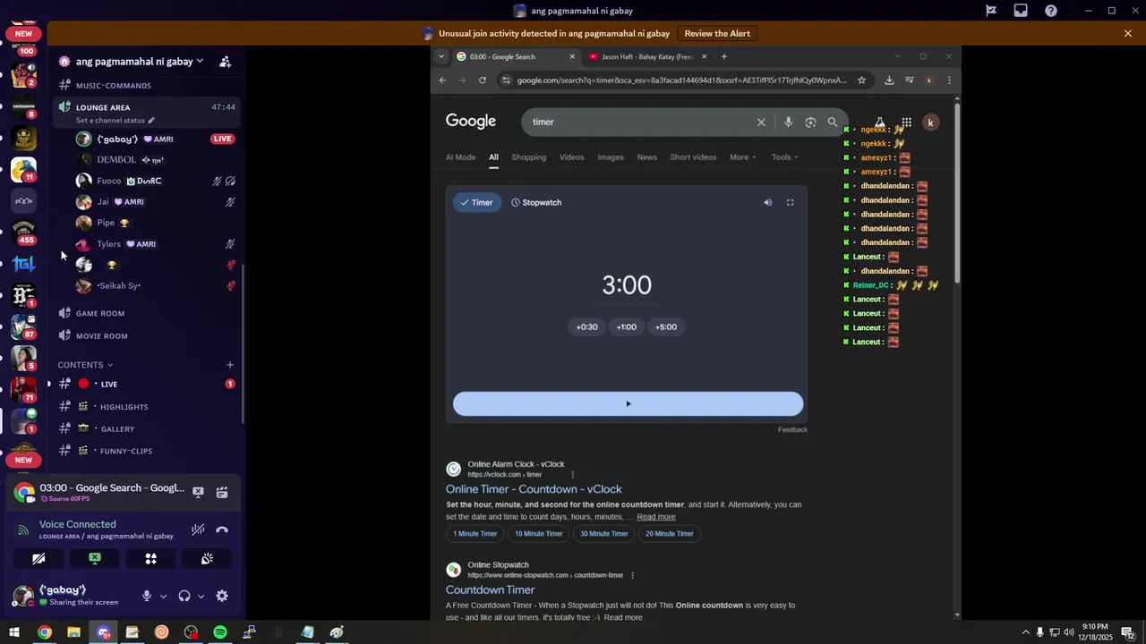Open Discord help question mark icon

tap(1051, 11)
